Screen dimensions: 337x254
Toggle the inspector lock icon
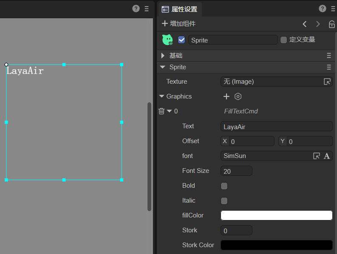331,24
